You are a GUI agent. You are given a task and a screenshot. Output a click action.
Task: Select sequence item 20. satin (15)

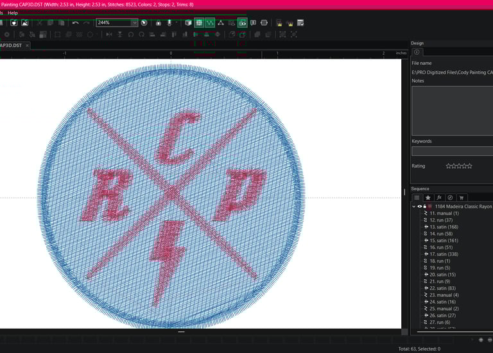(x=443, y=275)
